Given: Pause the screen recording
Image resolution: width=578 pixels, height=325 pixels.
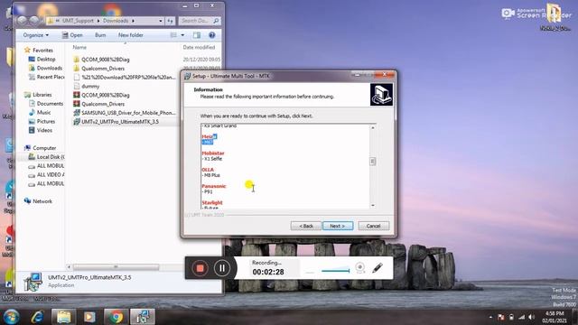Looking at the screenshot, I should pyautogui.click(x=222, y=268).
